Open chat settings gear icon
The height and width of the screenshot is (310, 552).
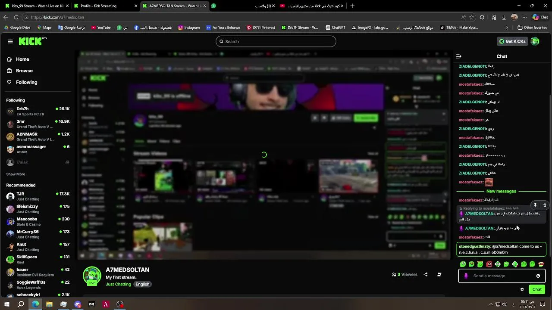(x=522, y=289)
